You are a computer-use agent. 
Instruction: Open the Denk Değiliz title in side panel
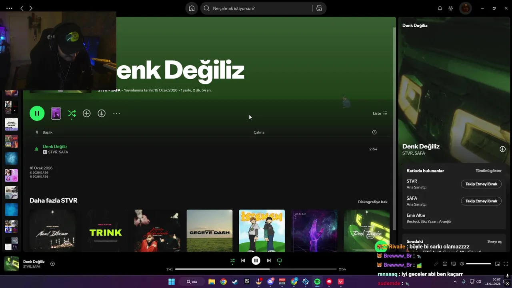(421, 146)
